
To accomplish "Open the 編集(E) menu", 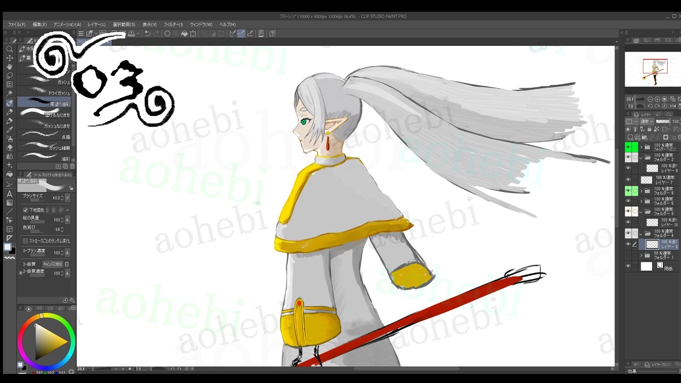I will click(39, 24).
